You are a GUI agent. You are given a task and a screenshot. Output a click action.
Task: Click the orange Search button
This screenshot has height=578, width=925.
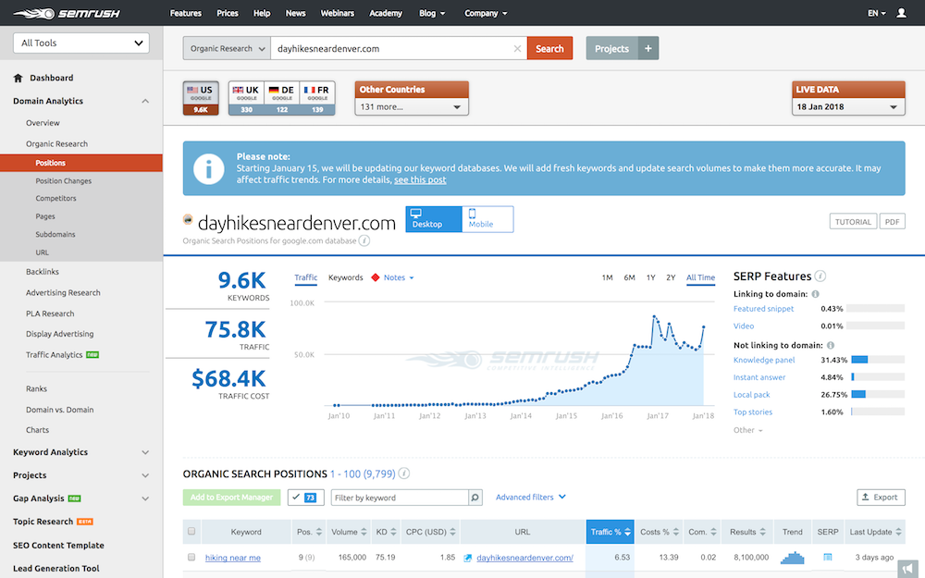coord(549,48)
